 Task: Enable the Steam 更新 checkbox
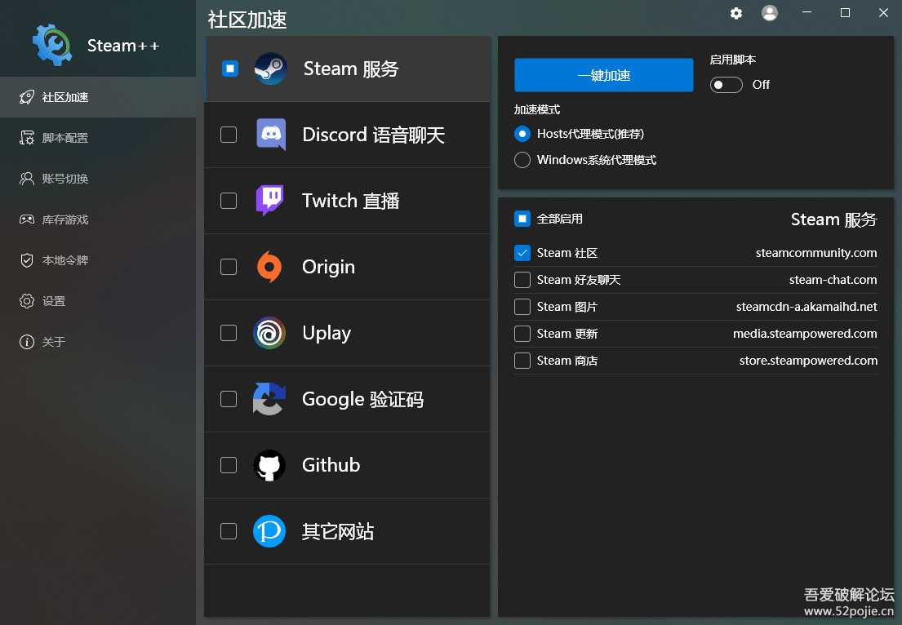522,334
